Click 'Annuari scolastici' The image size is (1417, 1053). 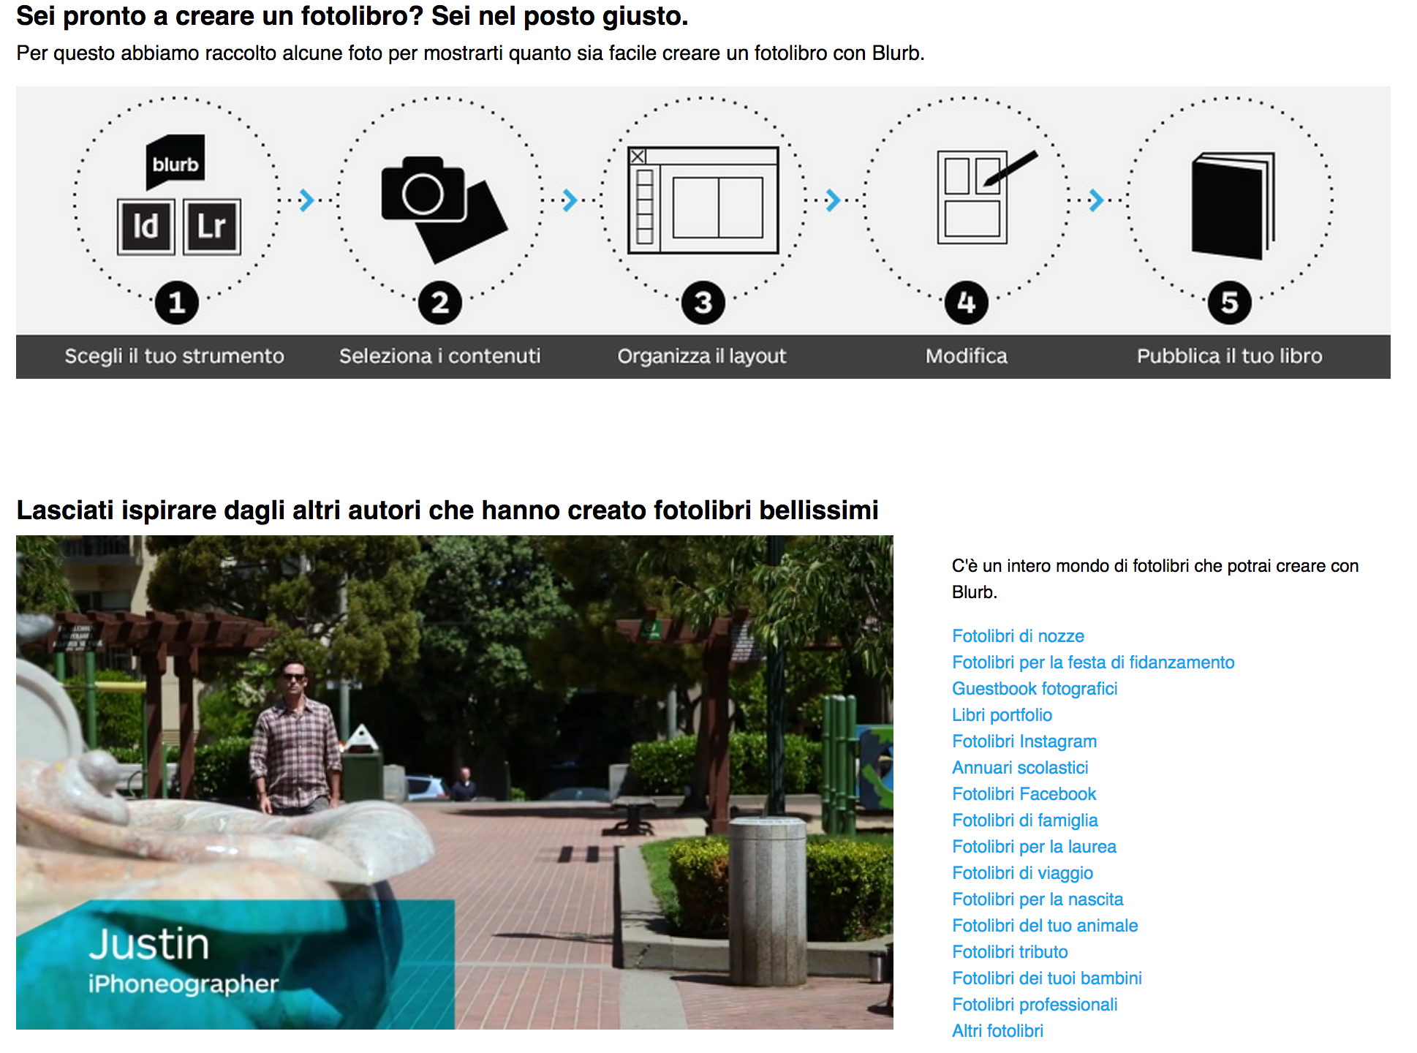point(1019,767)
